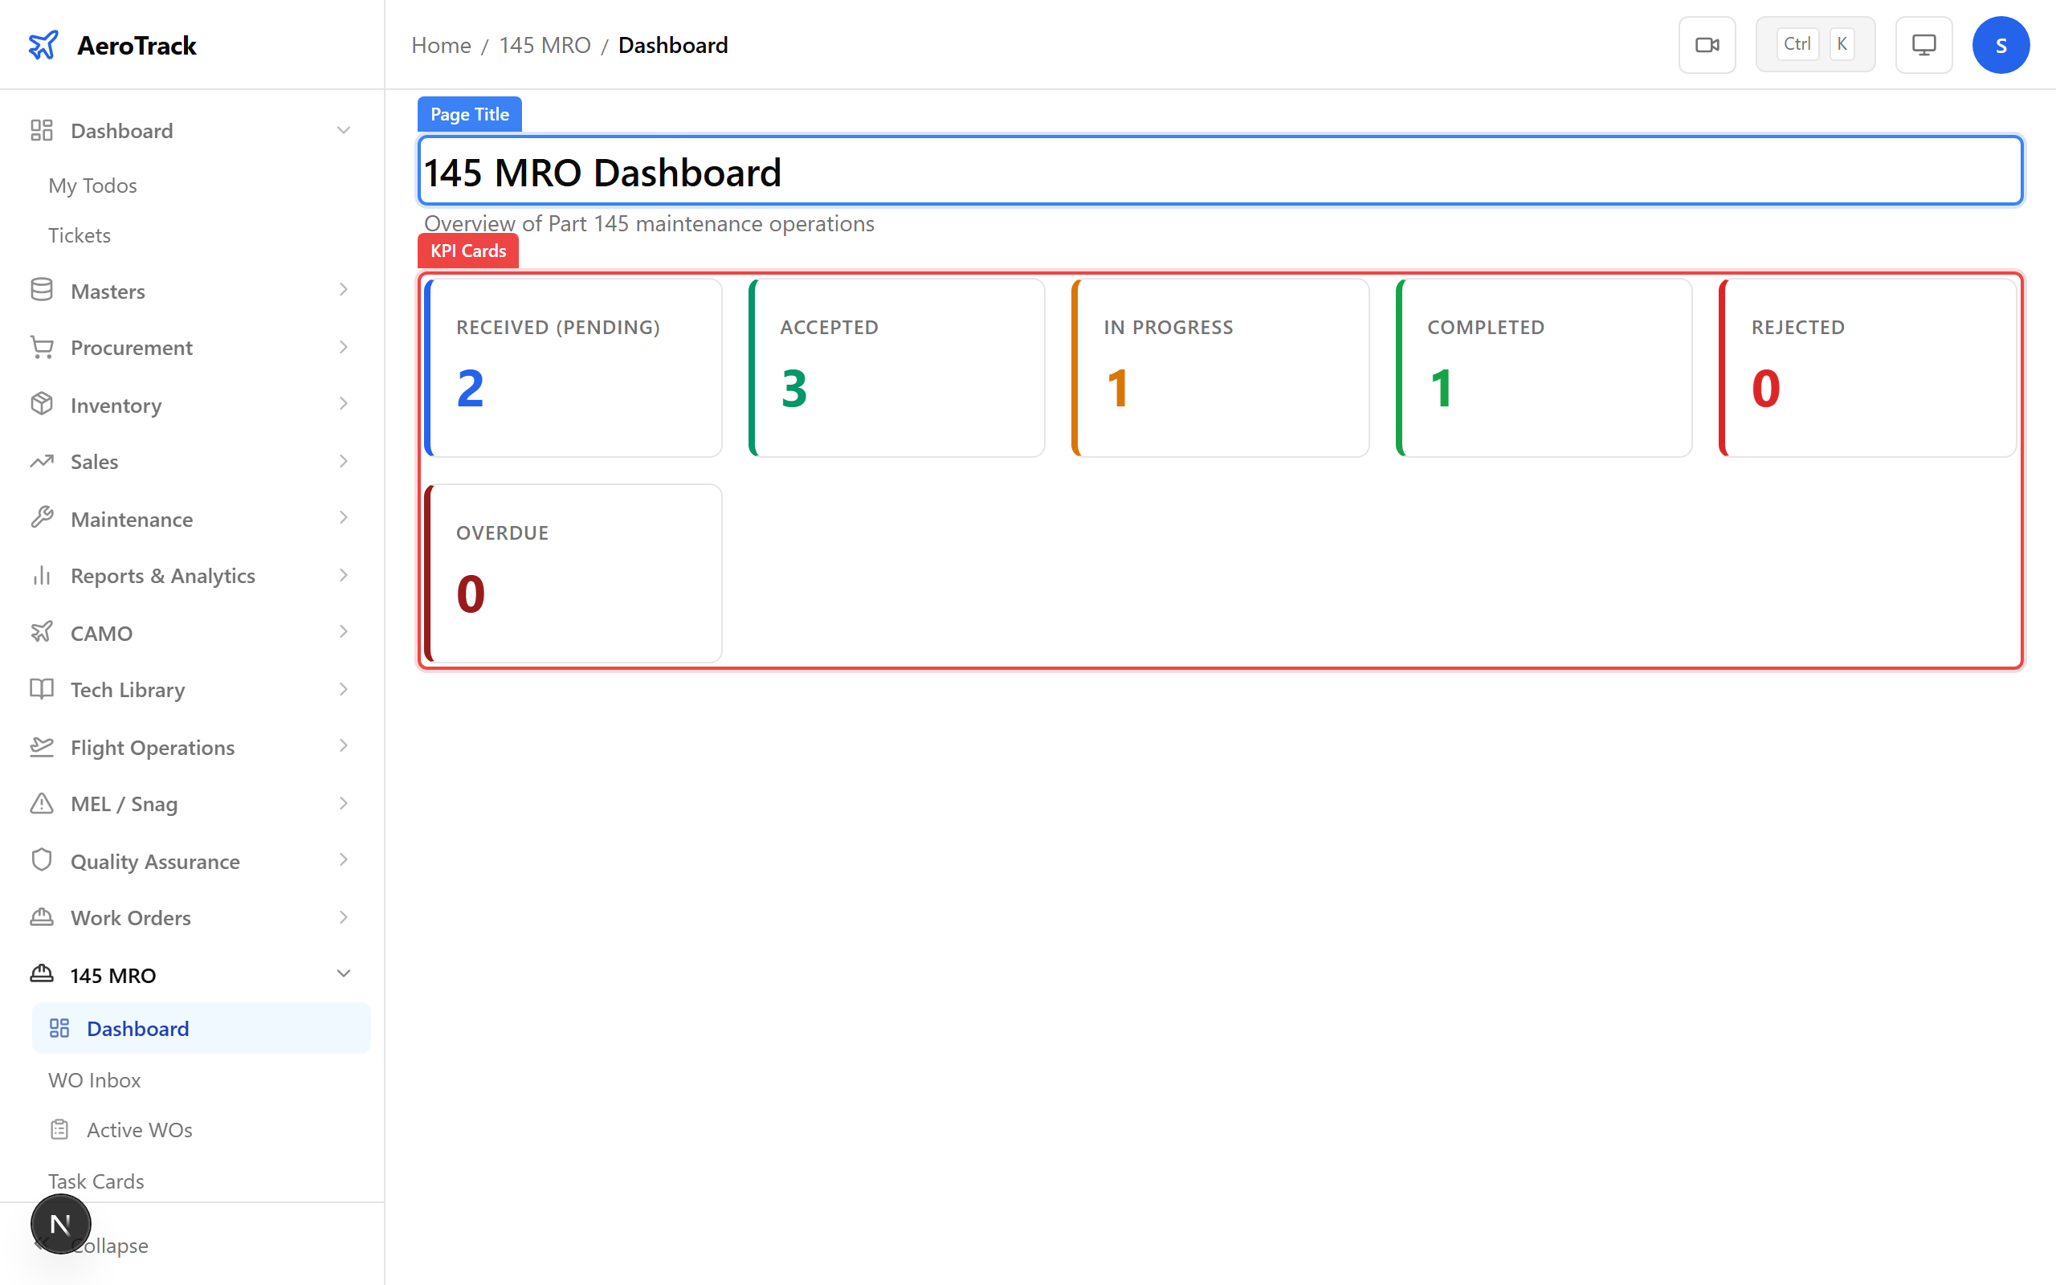Expand the Reports & Analytics section
2056x1285 pixels.
tap(343, 575)
